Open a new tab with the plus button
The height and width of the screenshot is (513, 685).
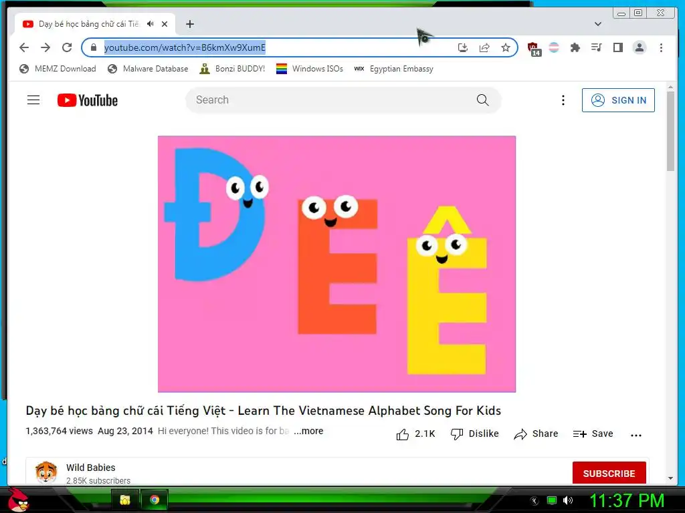[x=189, y=24]
